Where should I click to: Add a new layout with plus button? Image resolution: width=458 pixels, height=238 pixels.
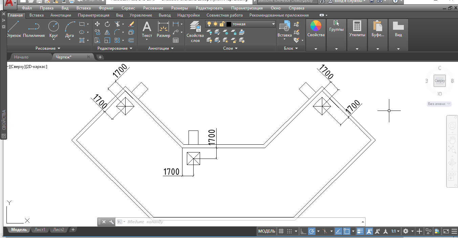(x=73, y=230)
